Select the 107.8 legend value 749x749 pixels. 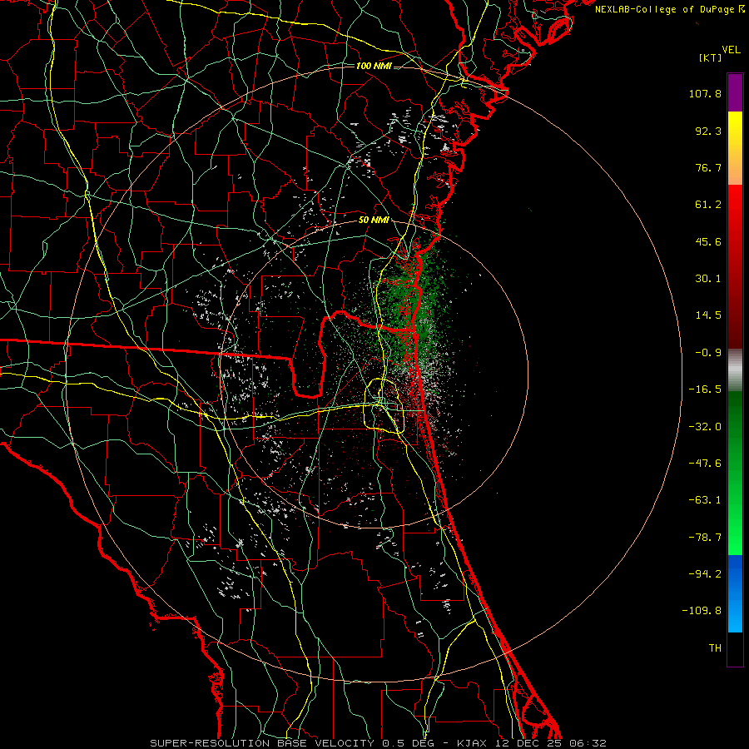pyautogui.click(x=705, y=93)
